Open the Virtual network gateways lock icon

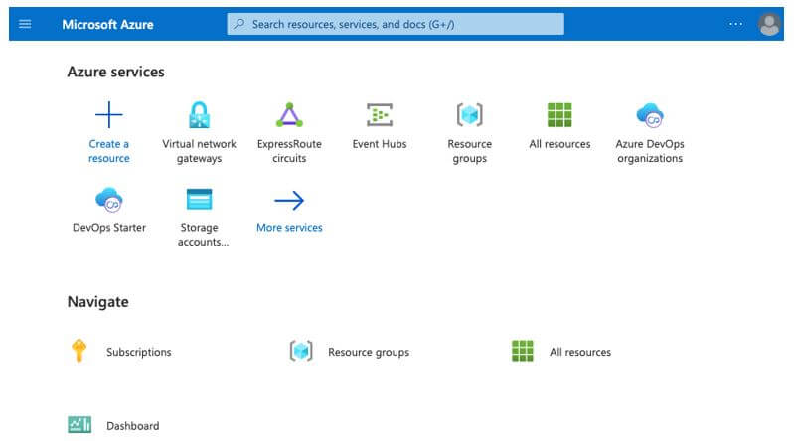point(199,114)
